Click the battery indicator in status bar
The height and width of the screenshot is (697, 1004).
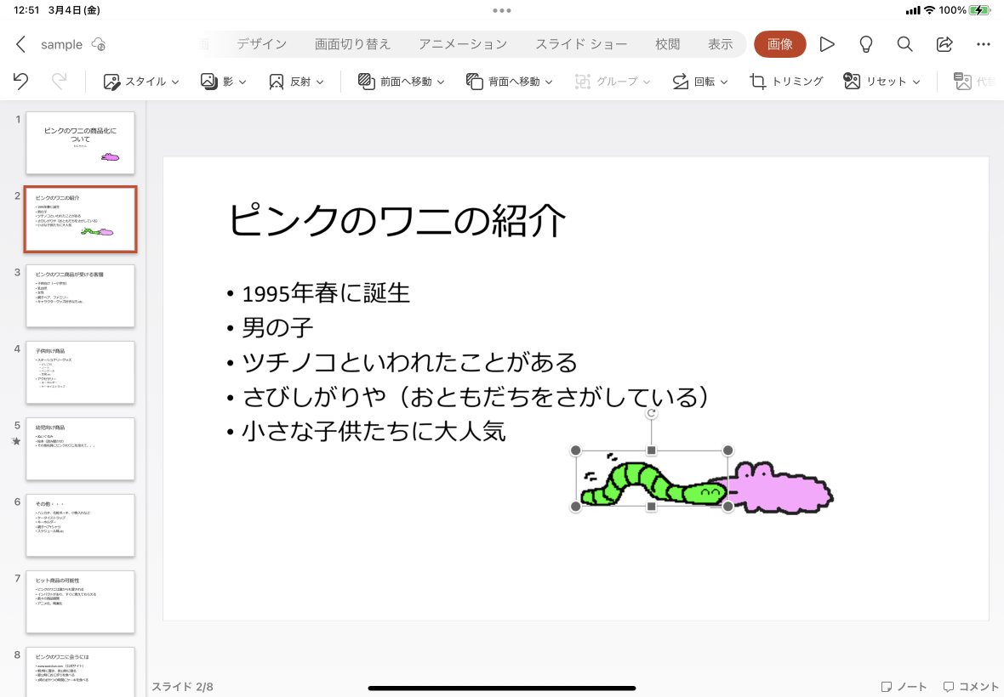(x=979, y=10)
